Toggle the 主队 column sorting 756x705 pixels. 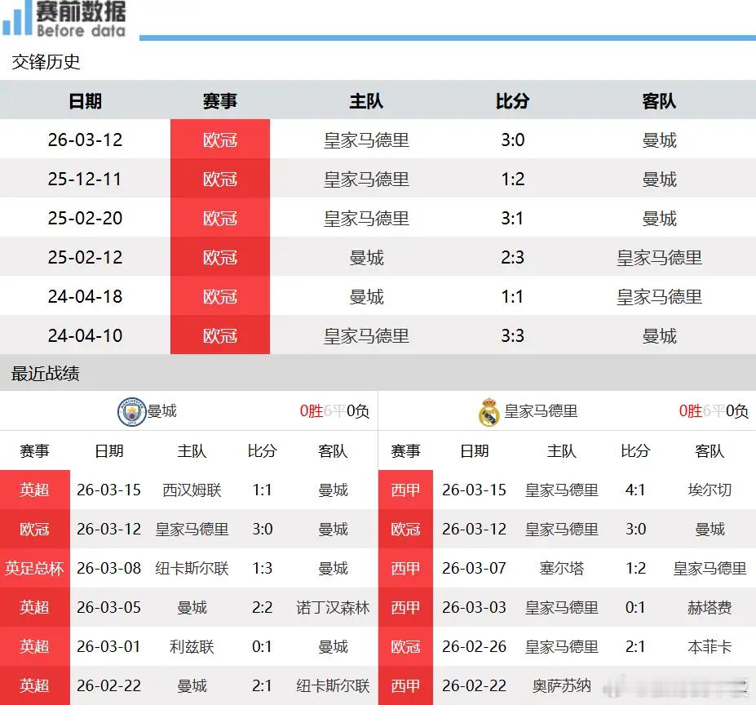367,100
